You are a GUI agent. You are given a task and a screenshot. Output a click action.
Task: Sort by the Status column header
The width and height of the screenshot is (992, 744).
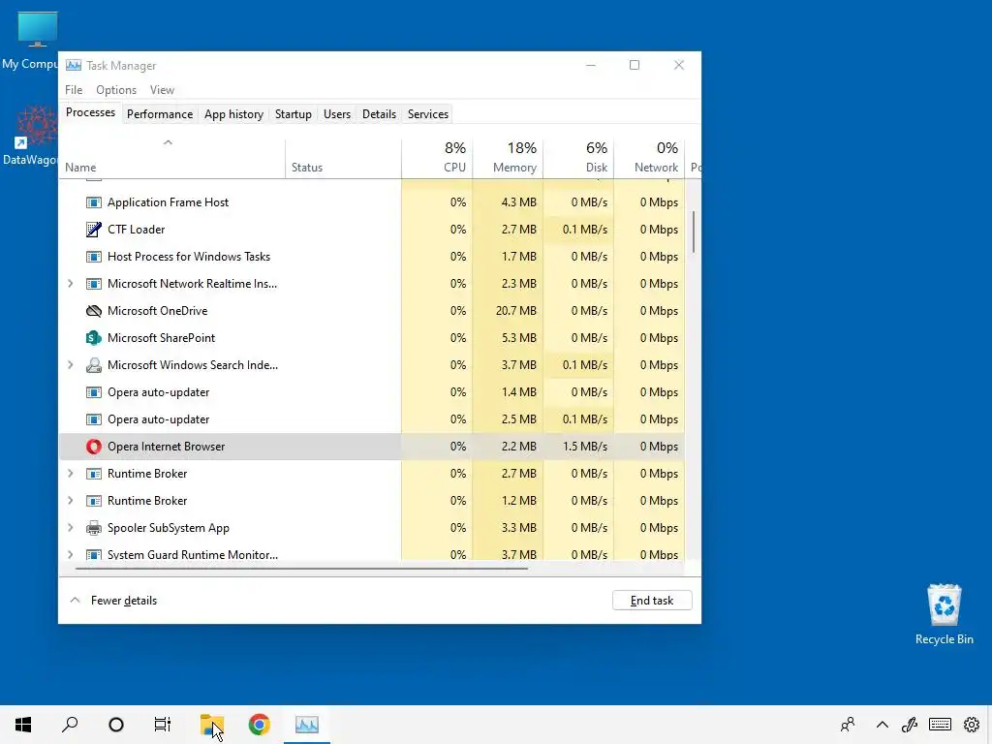[344, 158]
